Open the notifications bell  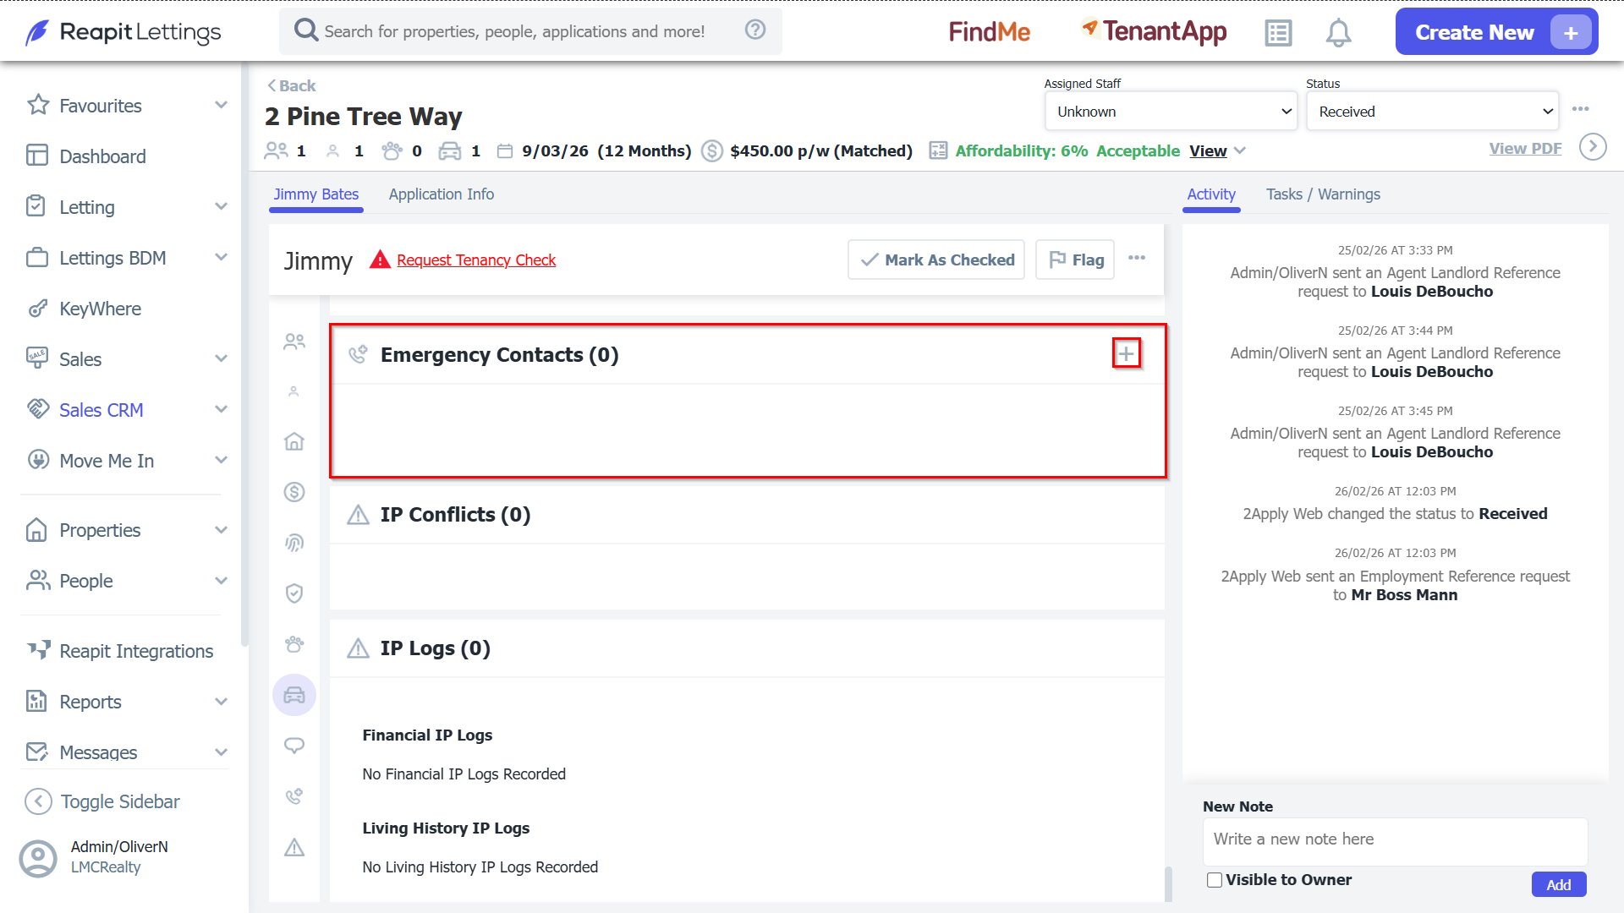pyautogui.click(x=1338, y=33)
